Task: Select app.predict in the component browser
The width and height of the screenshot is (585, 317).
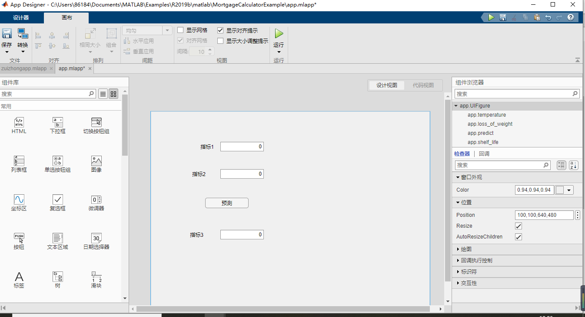Action: [x=480, y=133]
